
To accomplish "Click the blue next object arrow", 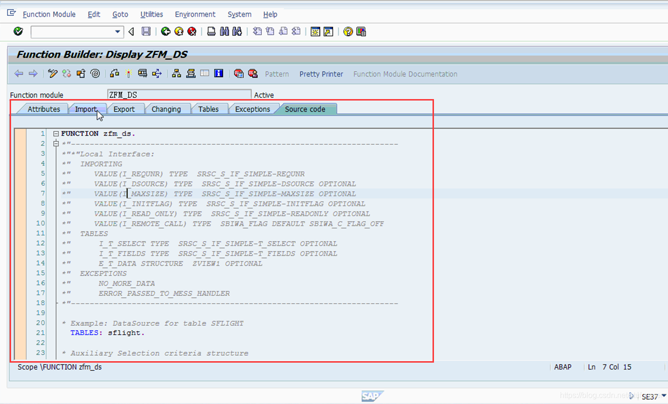I will [33, 74].
